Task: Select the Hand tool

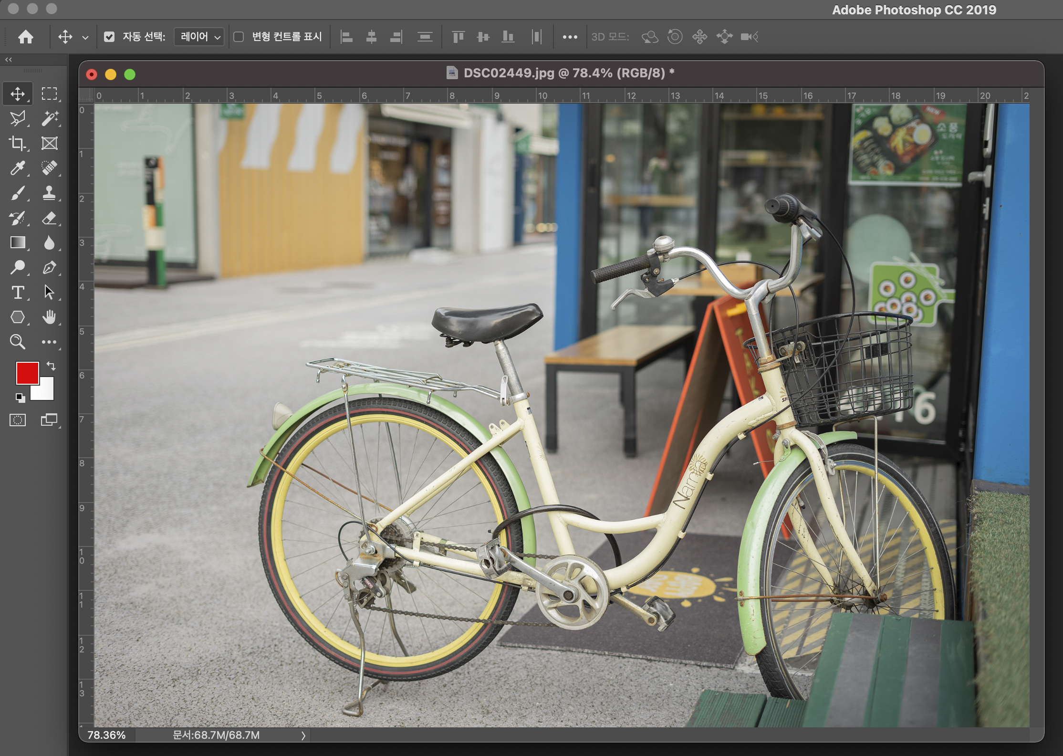Action: [50, 317]
